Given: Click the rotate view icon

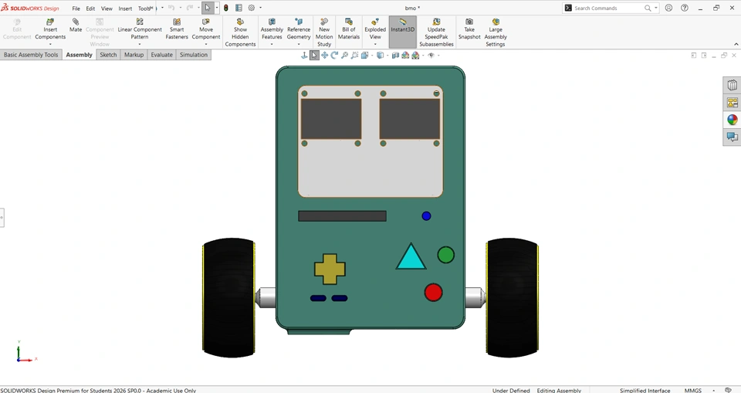Looking at the screenshot, I should pyautogui.click(x=334, y=56).
